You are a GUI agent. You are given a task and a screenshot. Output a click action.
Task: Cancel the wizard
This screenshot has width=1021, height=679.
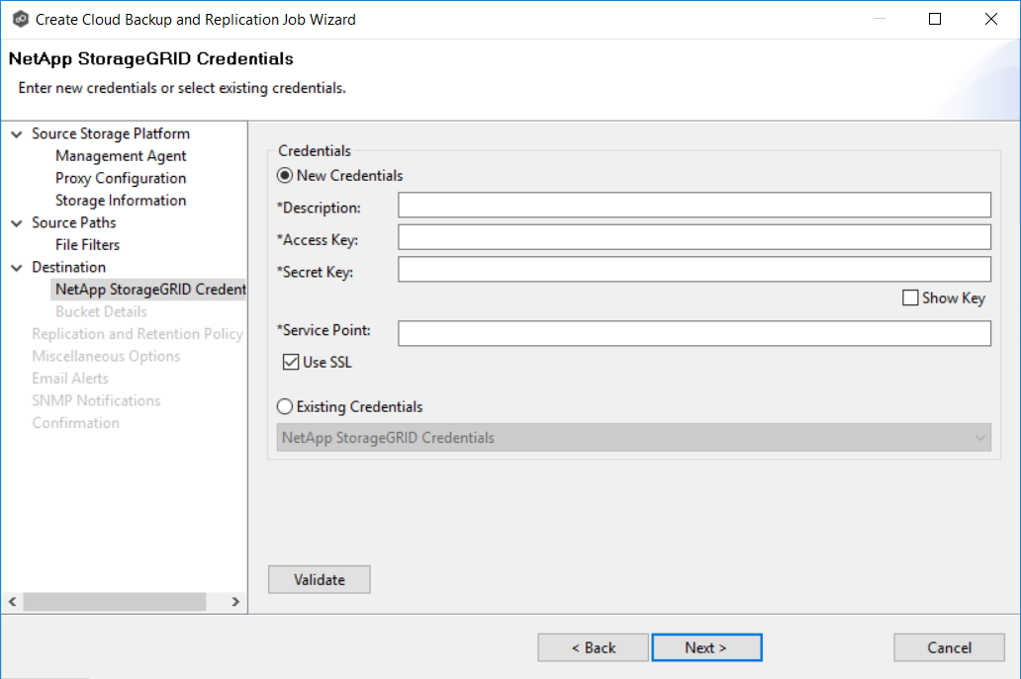[949, 647]
